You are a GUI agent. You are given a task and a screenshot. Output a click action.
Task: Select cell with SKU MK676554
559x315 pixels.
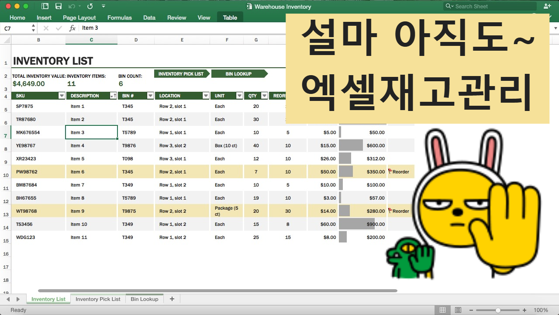(38, 132)
